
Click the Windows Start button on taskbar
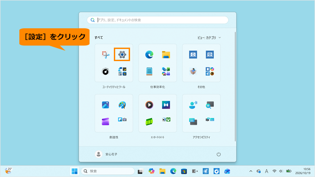click(75, 171)
